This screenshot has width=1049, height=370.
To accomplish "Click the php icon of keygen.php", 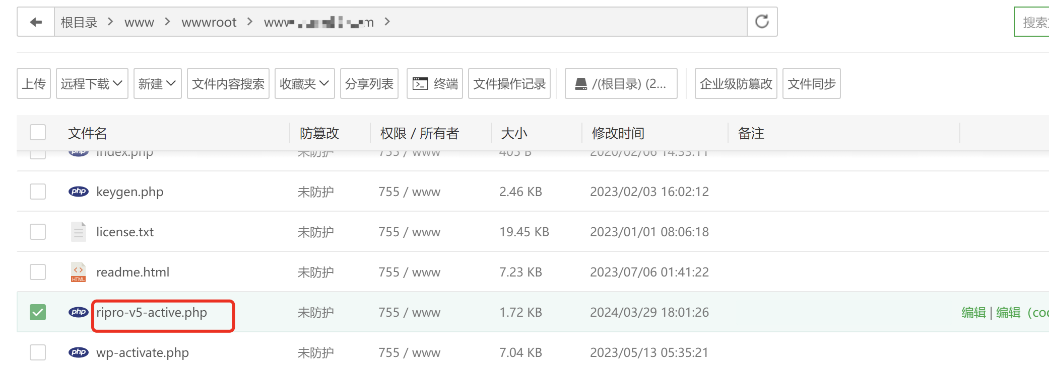I will tap(78, 192).
